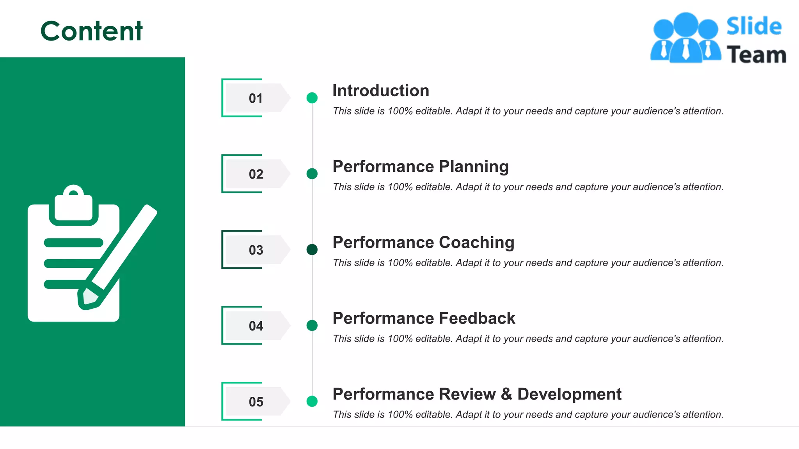Image resolution: width=799 pixels, height=449 pixels.
Task: Select the Performance Planning heading
Action: 421,167
